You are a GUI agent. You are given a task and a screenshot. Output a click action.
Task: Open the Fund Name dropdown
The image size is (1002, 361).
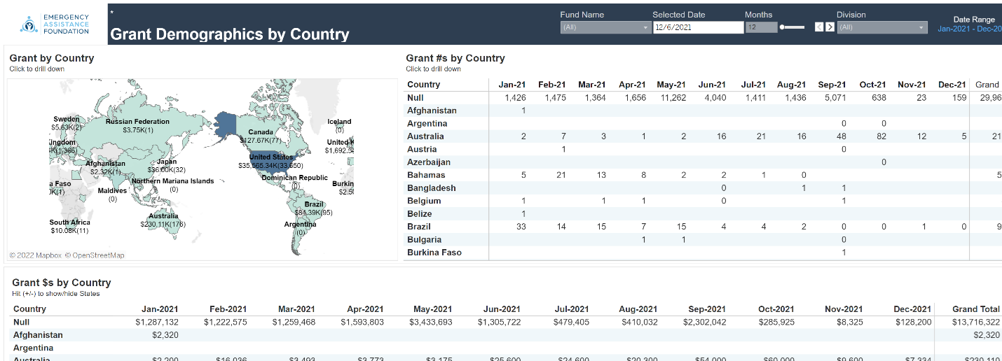605,27
